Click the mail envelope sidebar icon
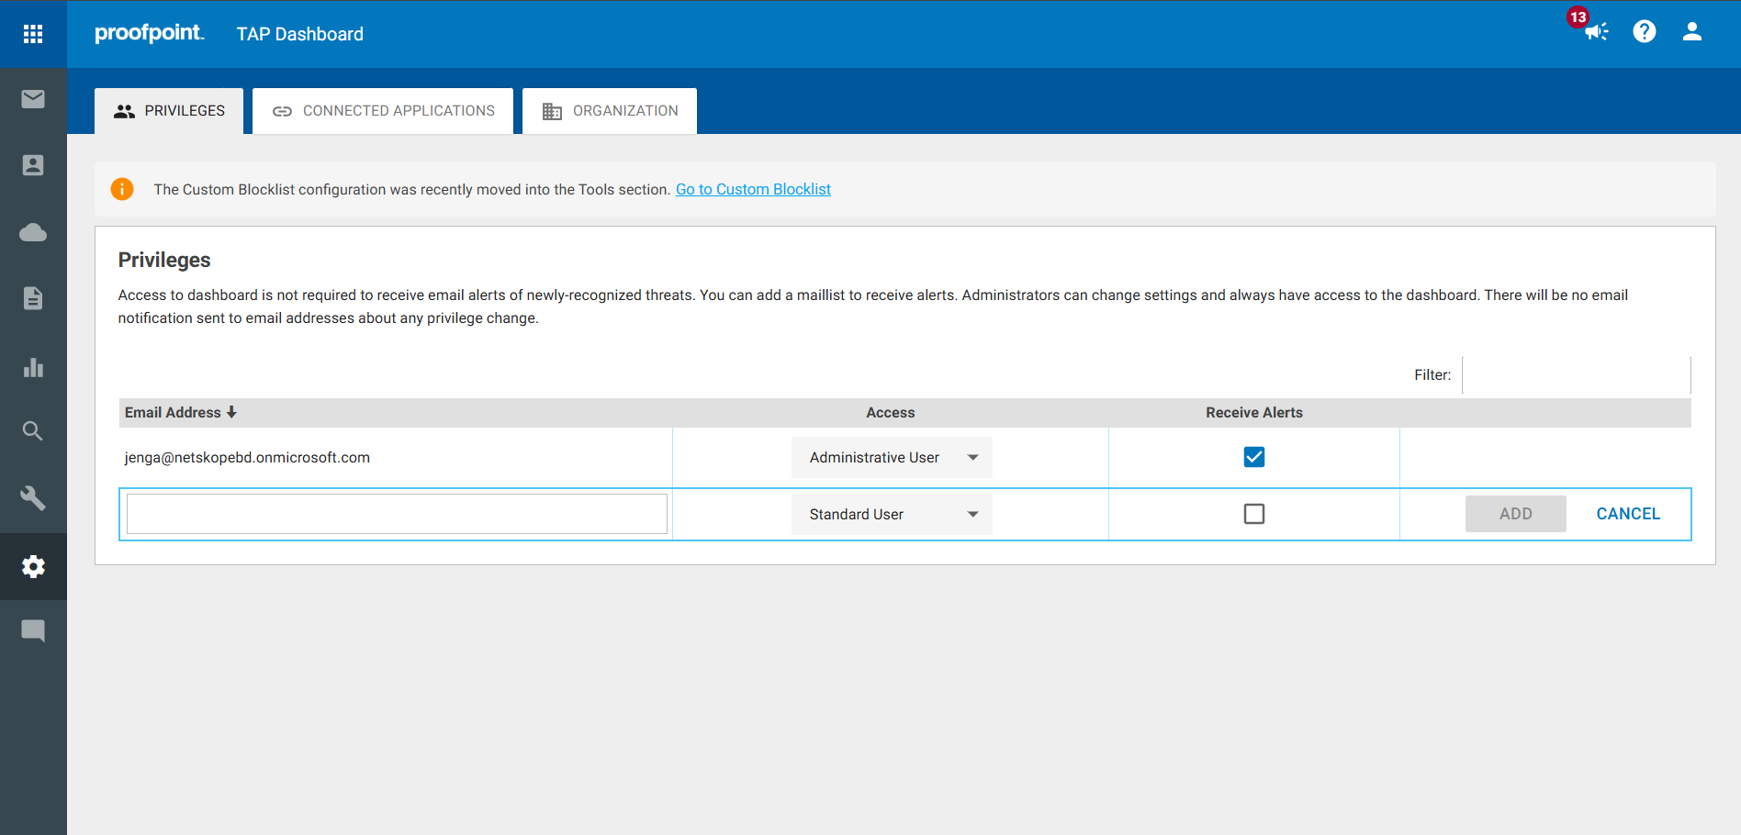The height and width of the screenshot is (835, 1741). tap(33, 99)
